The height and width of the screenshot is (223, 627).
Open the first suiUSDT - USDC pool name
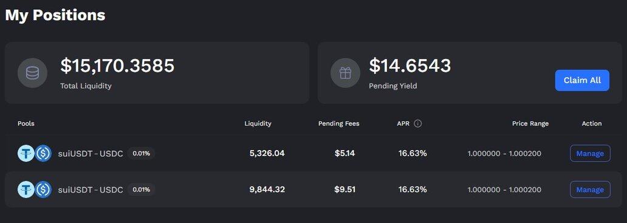click(91, 154)
